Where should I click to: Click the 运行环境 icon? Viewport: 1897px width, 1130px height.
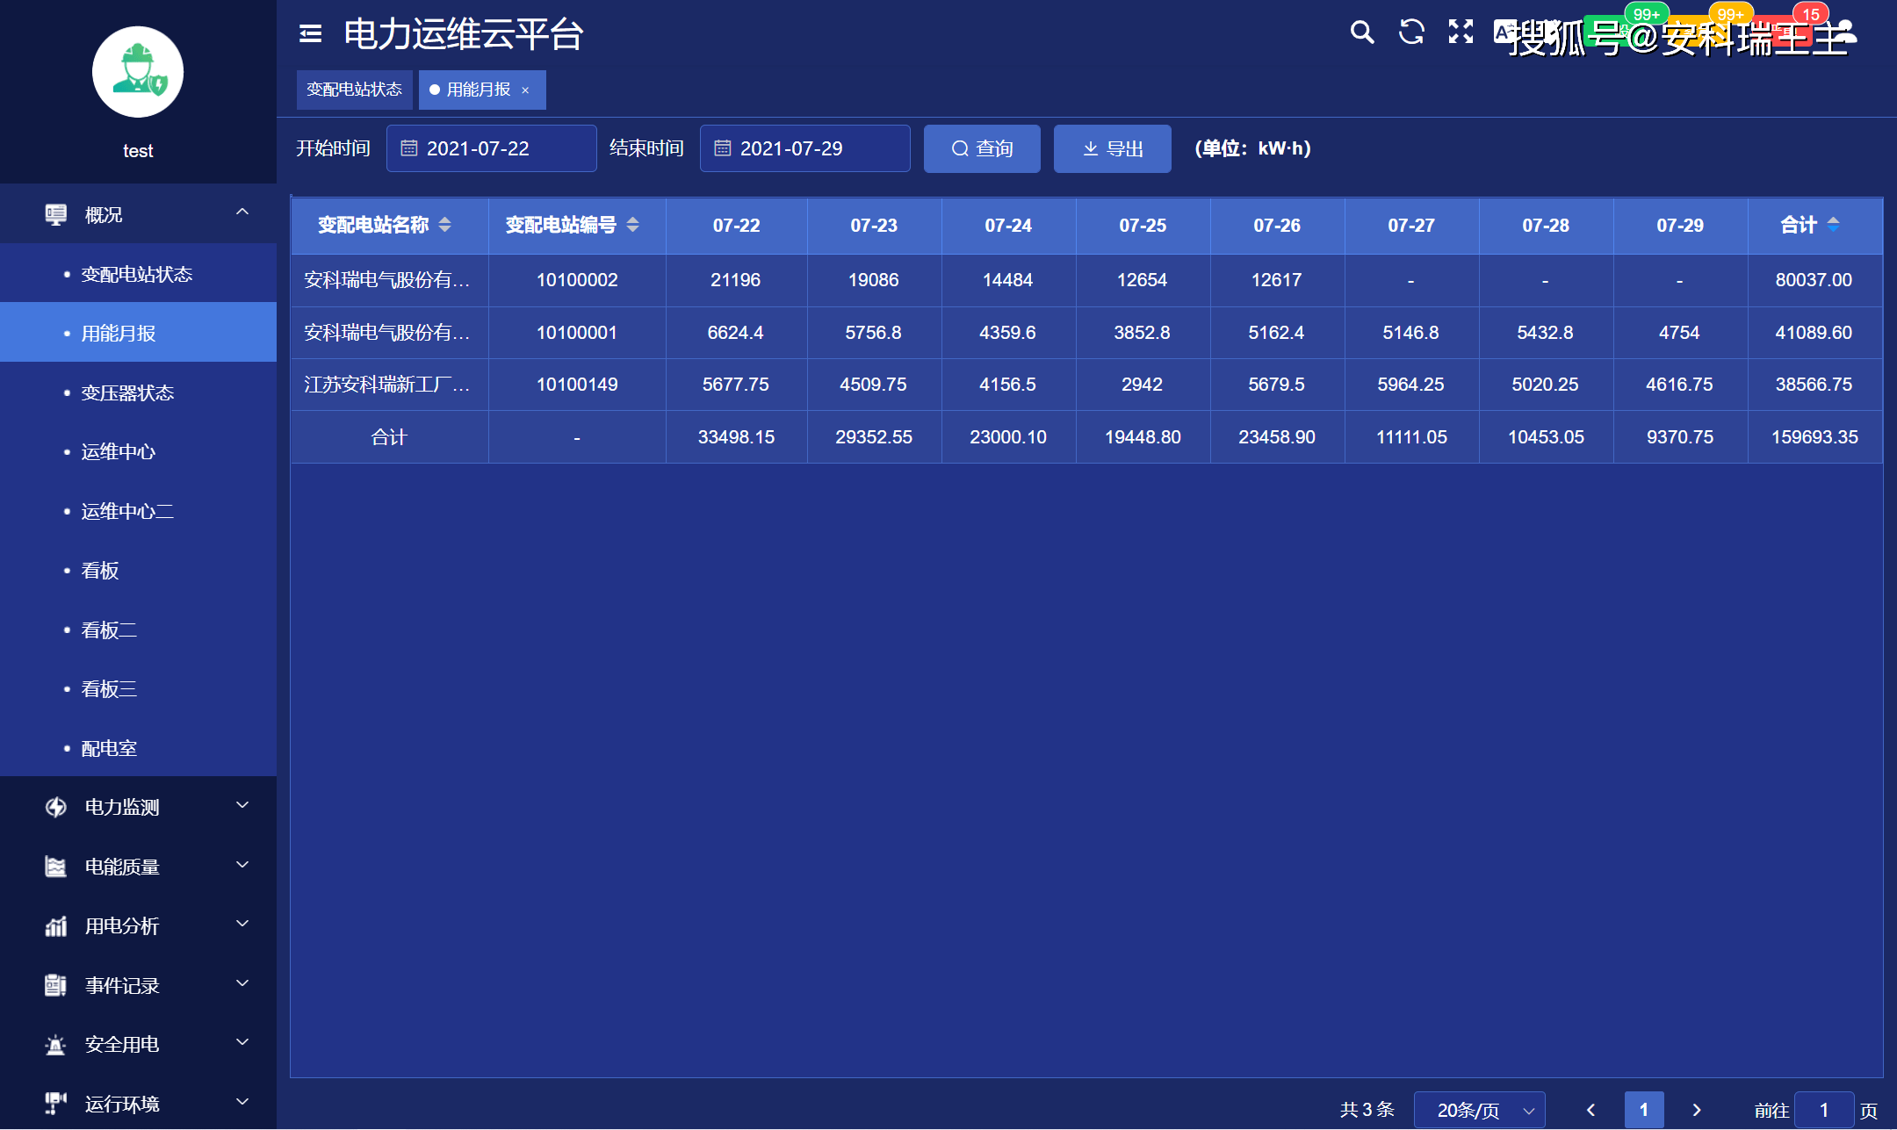click(x=55, y=1103)
